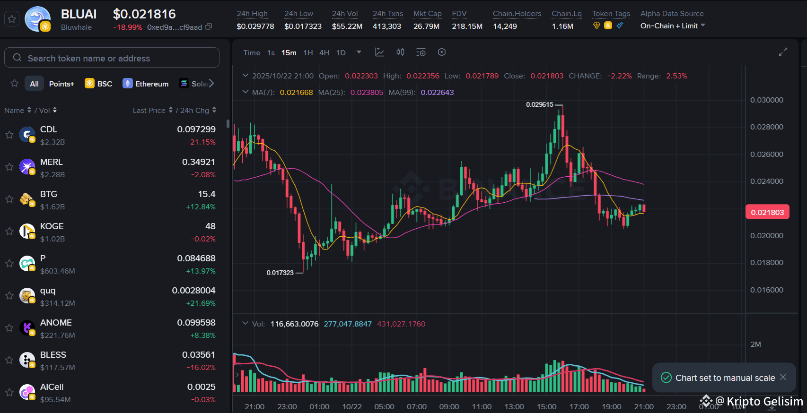Star the quq token
Image resolution: width=807 pixels, height=413 pixels.
click(9, 295)
